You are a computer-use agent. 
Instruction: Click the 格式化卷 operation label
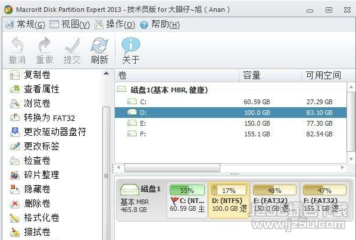[42, 218]
